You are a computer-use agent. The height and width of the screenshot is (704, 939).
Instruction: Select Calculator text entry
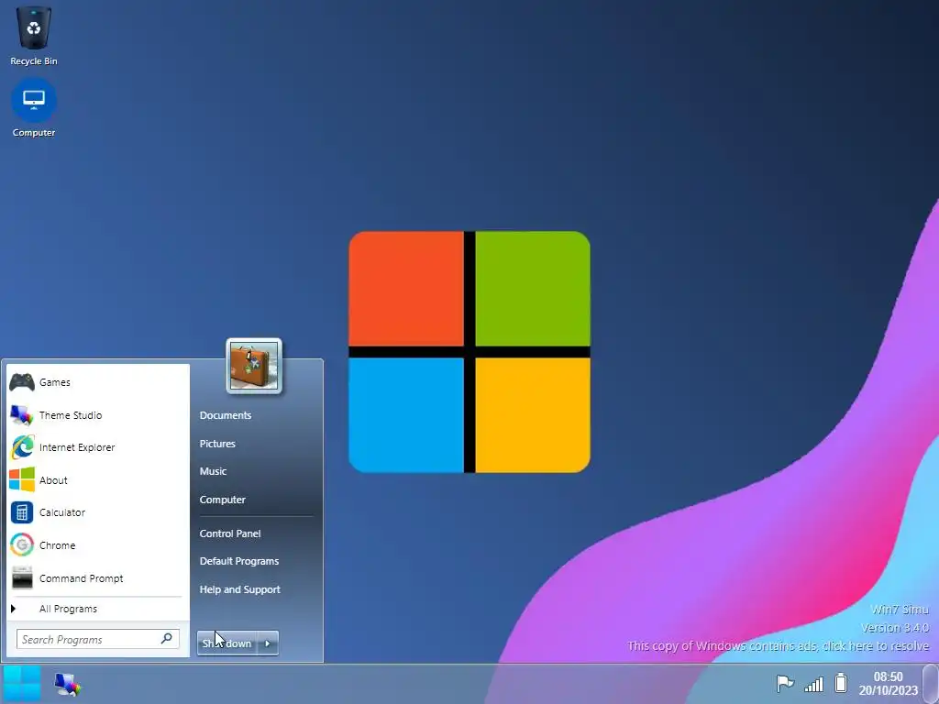tap(62, 512)
